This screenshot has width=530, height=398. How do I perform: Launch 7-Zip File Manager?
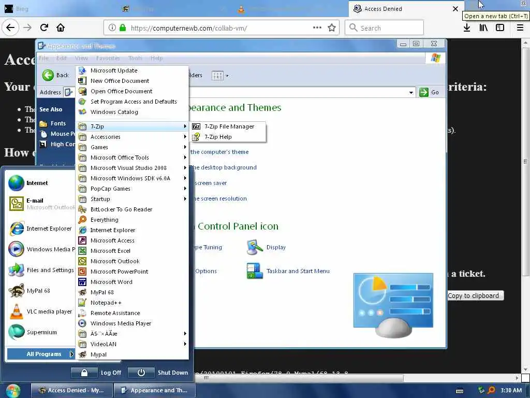click(x=228, y=126)
